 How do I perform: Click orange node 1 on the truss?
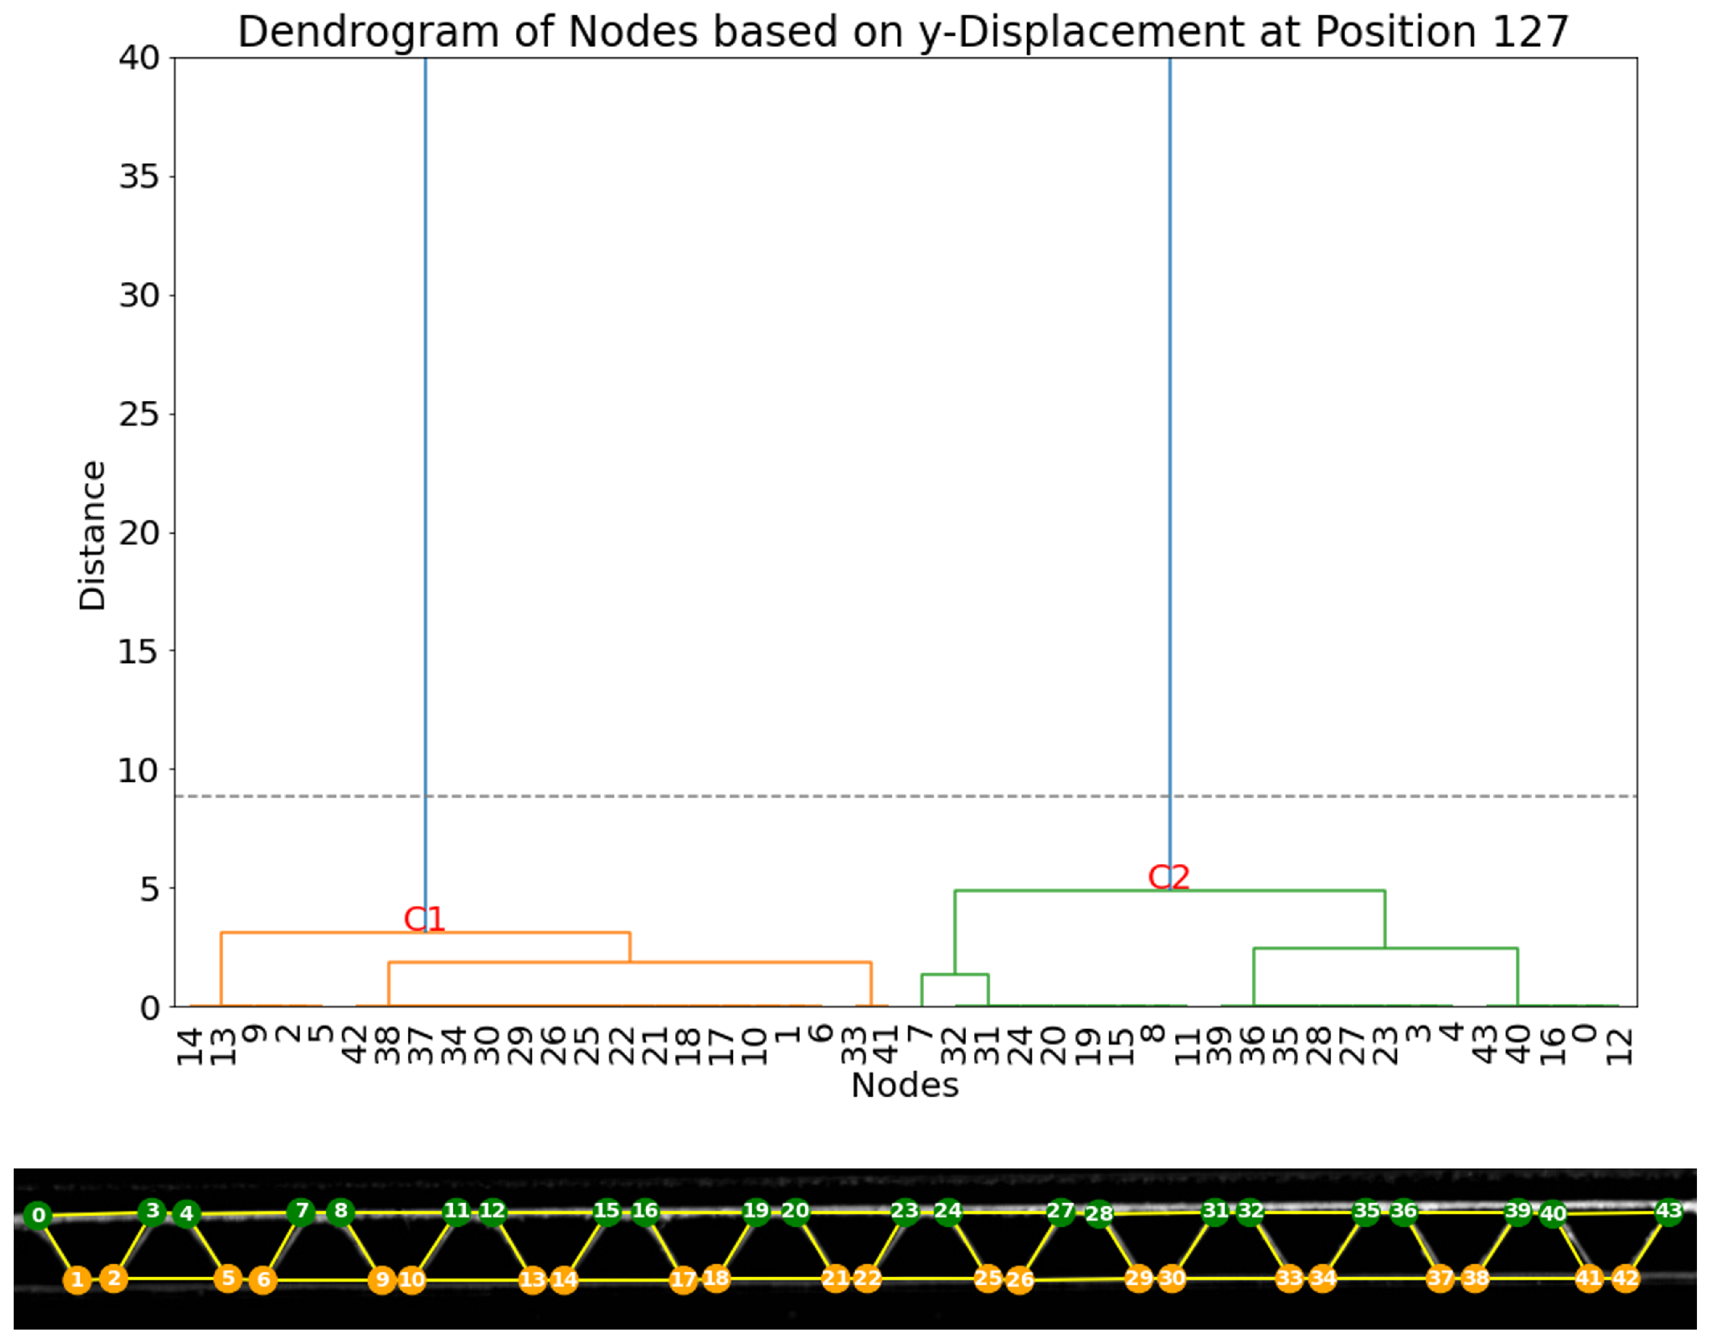pyautogui.click(x=77, y=1280)
